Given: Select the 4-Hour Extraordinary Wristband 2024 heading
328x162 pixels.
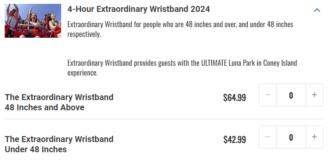Looking at the screenshot, I should click(139, 9).
